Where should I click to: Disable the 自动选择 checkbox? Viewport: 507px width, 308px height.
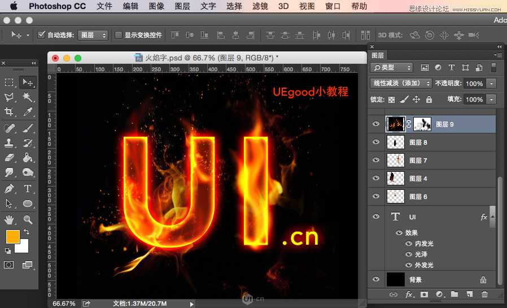pos(41,35)
